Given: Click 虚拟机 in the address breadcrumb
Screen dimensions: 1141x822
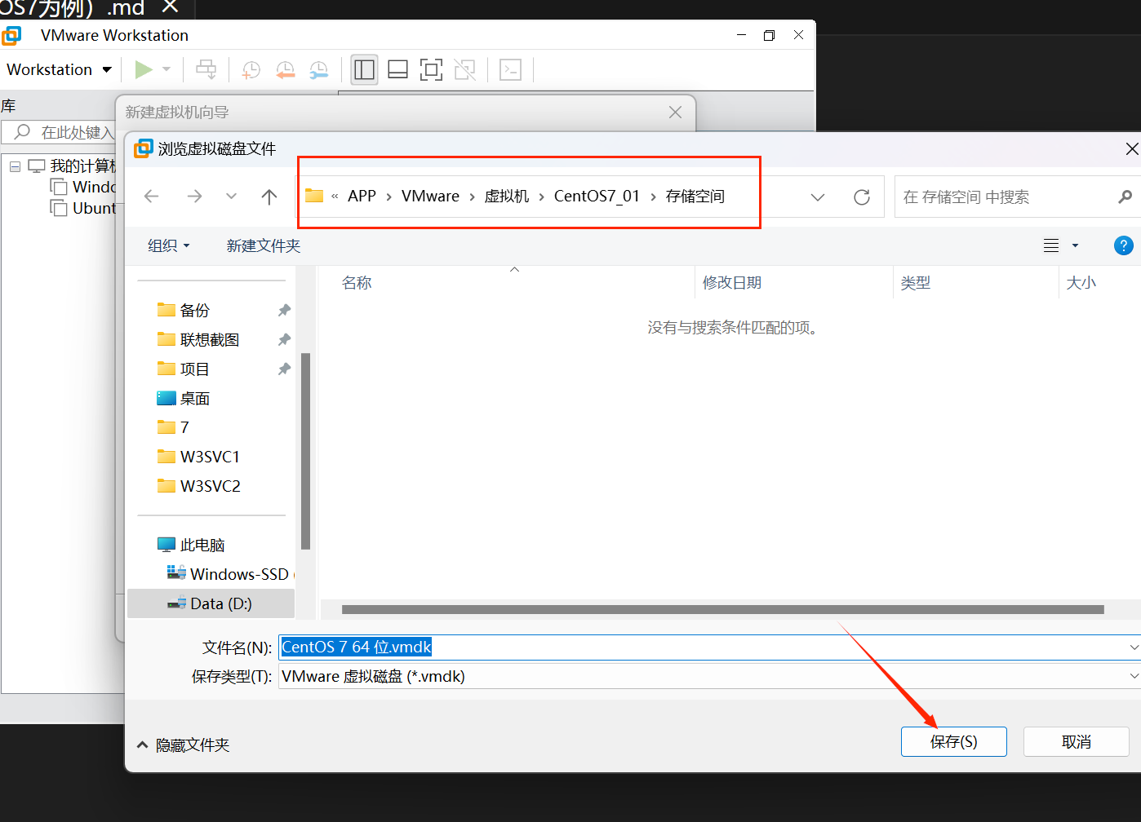Looking at the screenshot, I should point(507,197).
